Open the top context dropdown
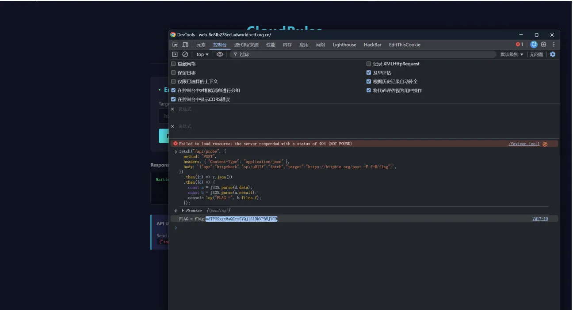 tap(202, 54)
